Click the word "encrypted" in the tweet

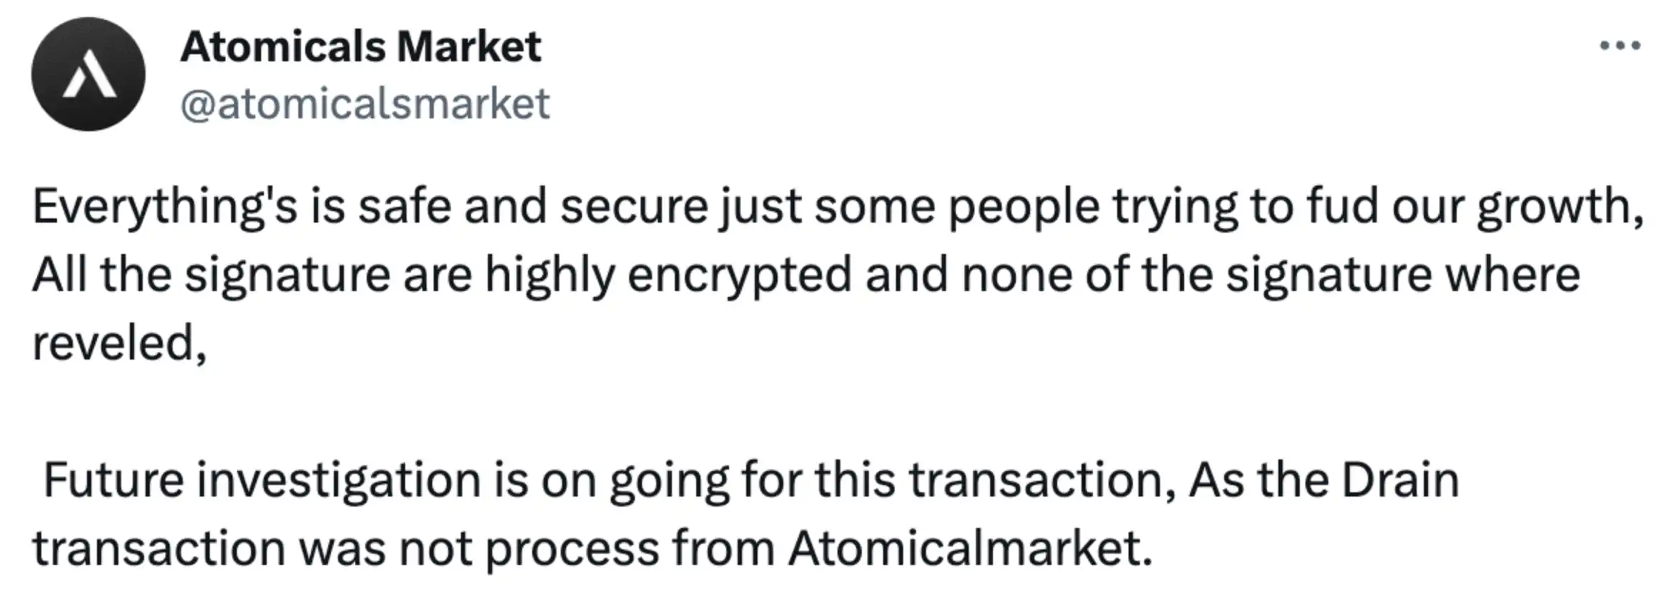(739, 276)
